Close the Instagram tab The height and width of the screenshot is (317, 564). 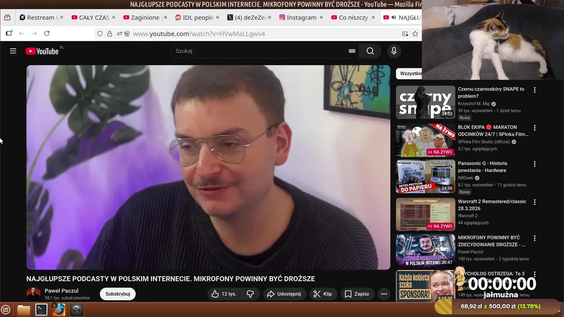click(x=321, y=18)
